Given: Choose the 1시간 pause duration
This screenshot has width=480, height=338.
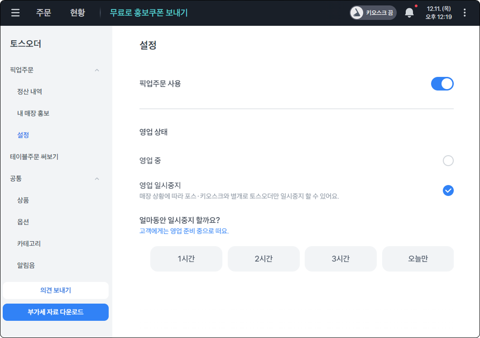Looking at the screenshot, I should coord(186,259).
